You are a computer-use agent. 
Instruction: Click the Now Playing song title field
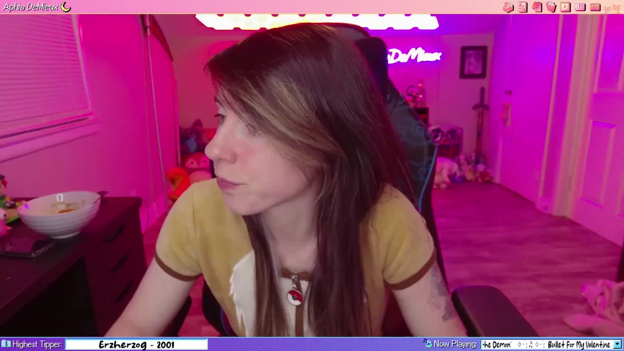pos(547,344)
